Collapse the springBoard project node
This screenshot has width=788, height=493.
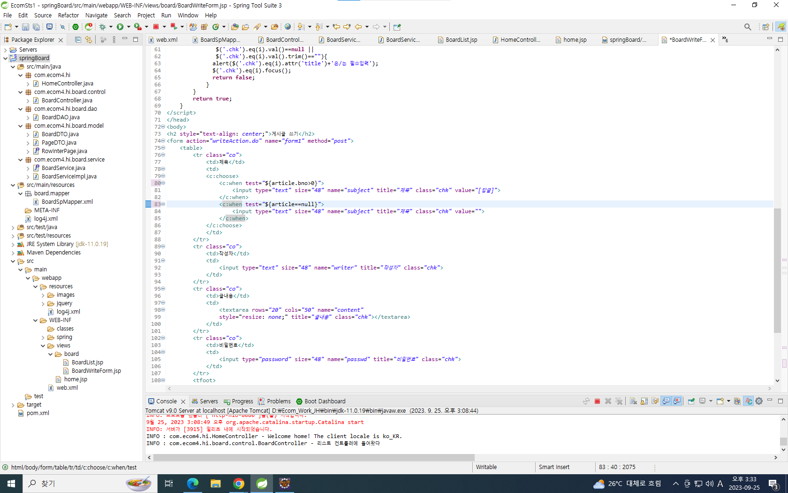pos(5,58)
